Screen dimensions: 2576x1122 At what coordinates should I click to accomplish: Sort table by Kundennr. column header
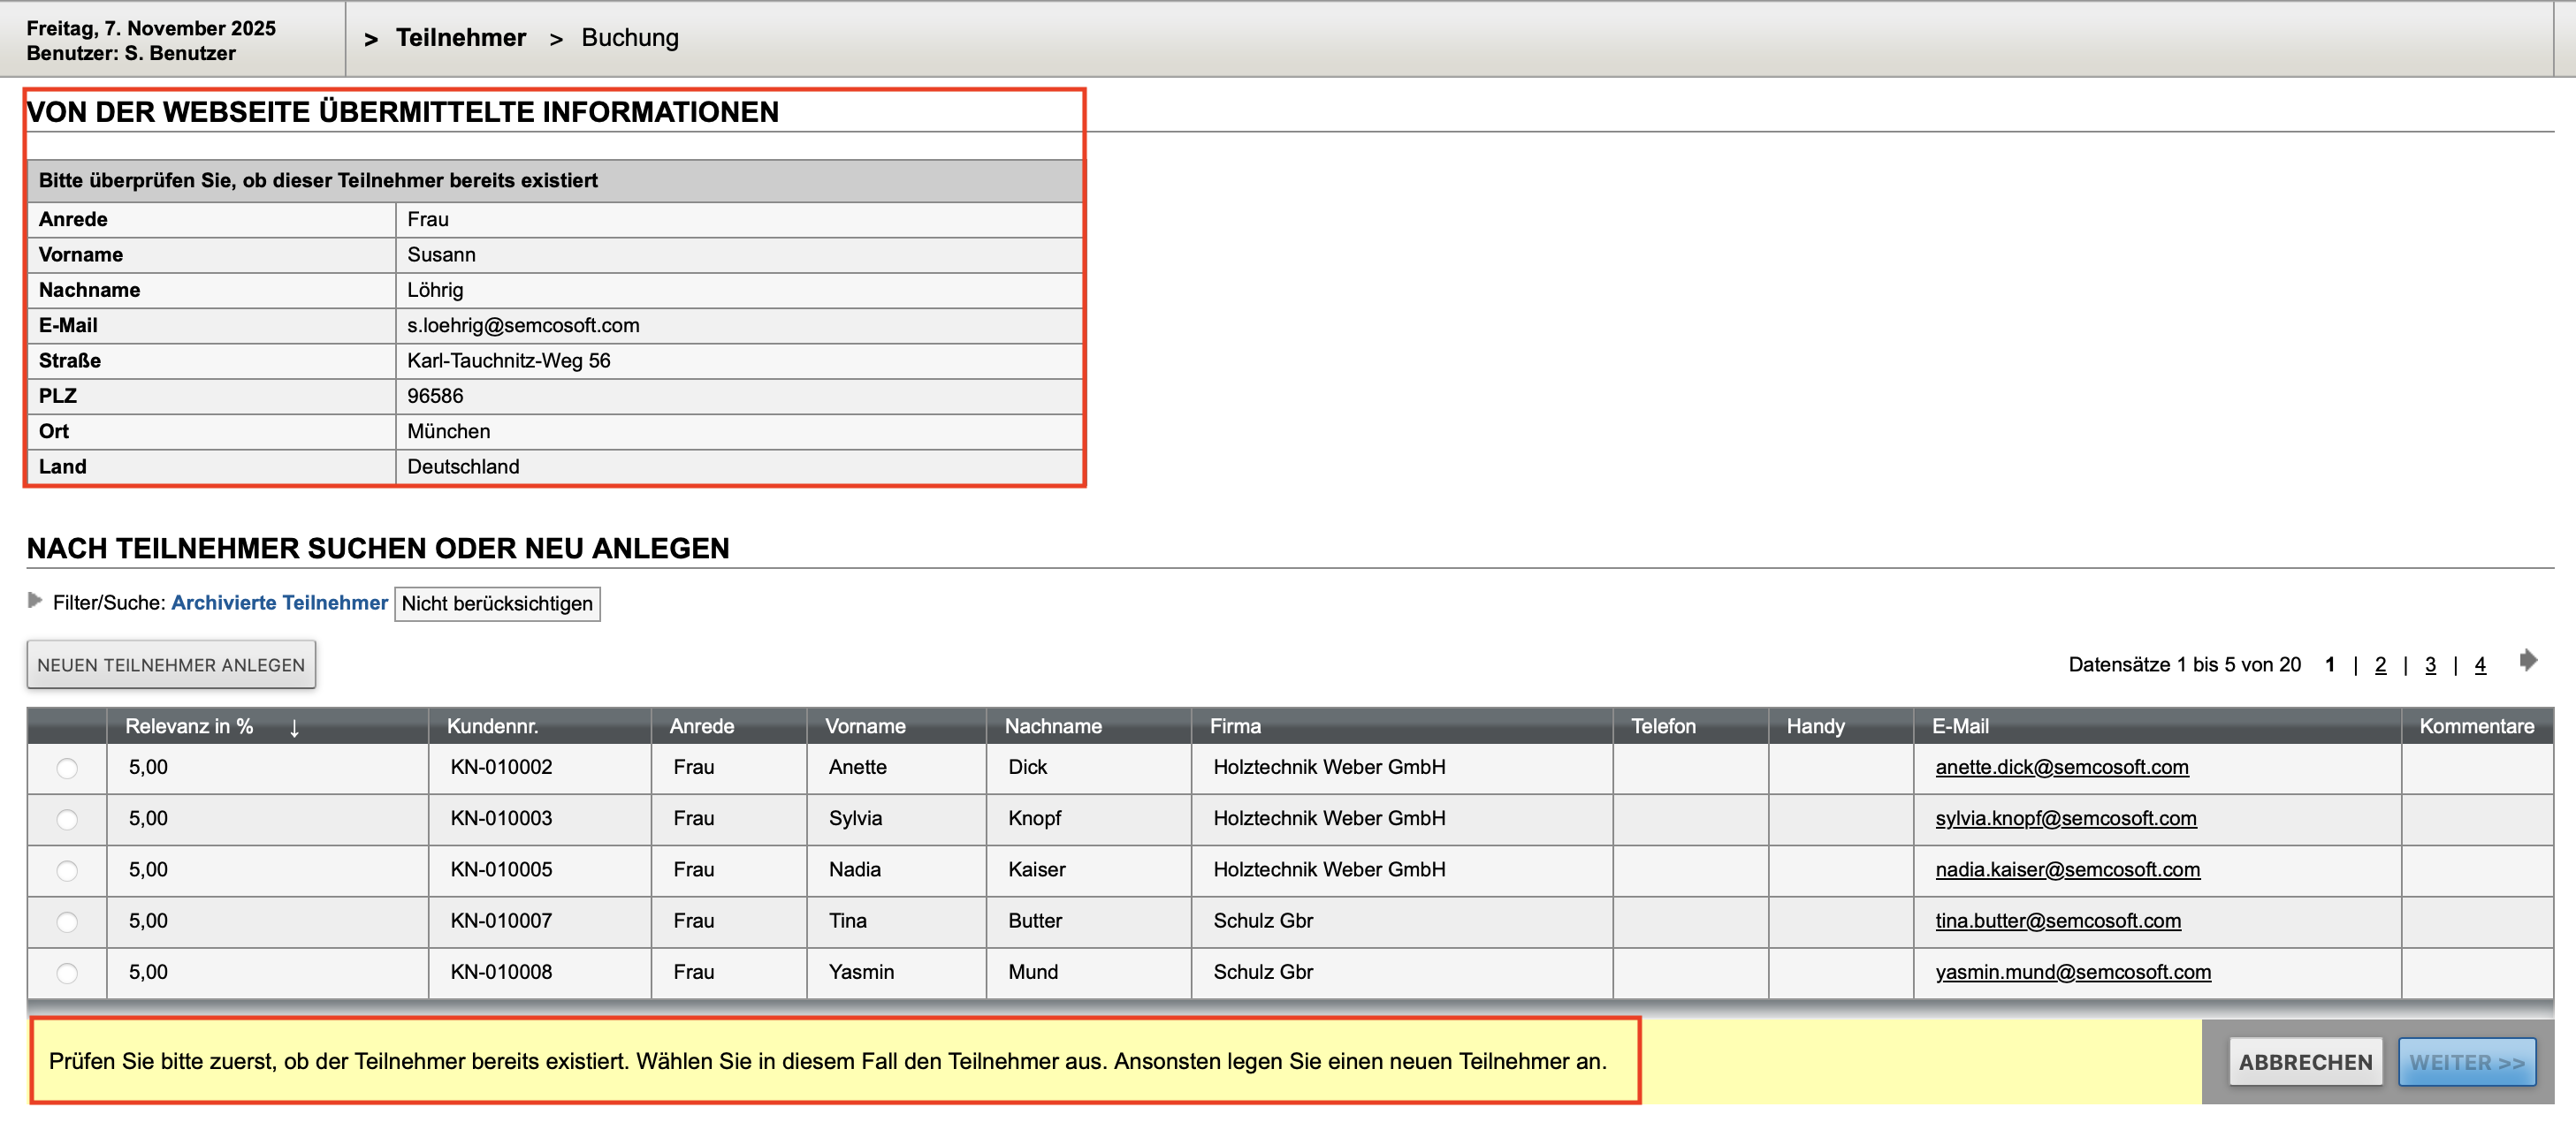[x=492, y=726]
